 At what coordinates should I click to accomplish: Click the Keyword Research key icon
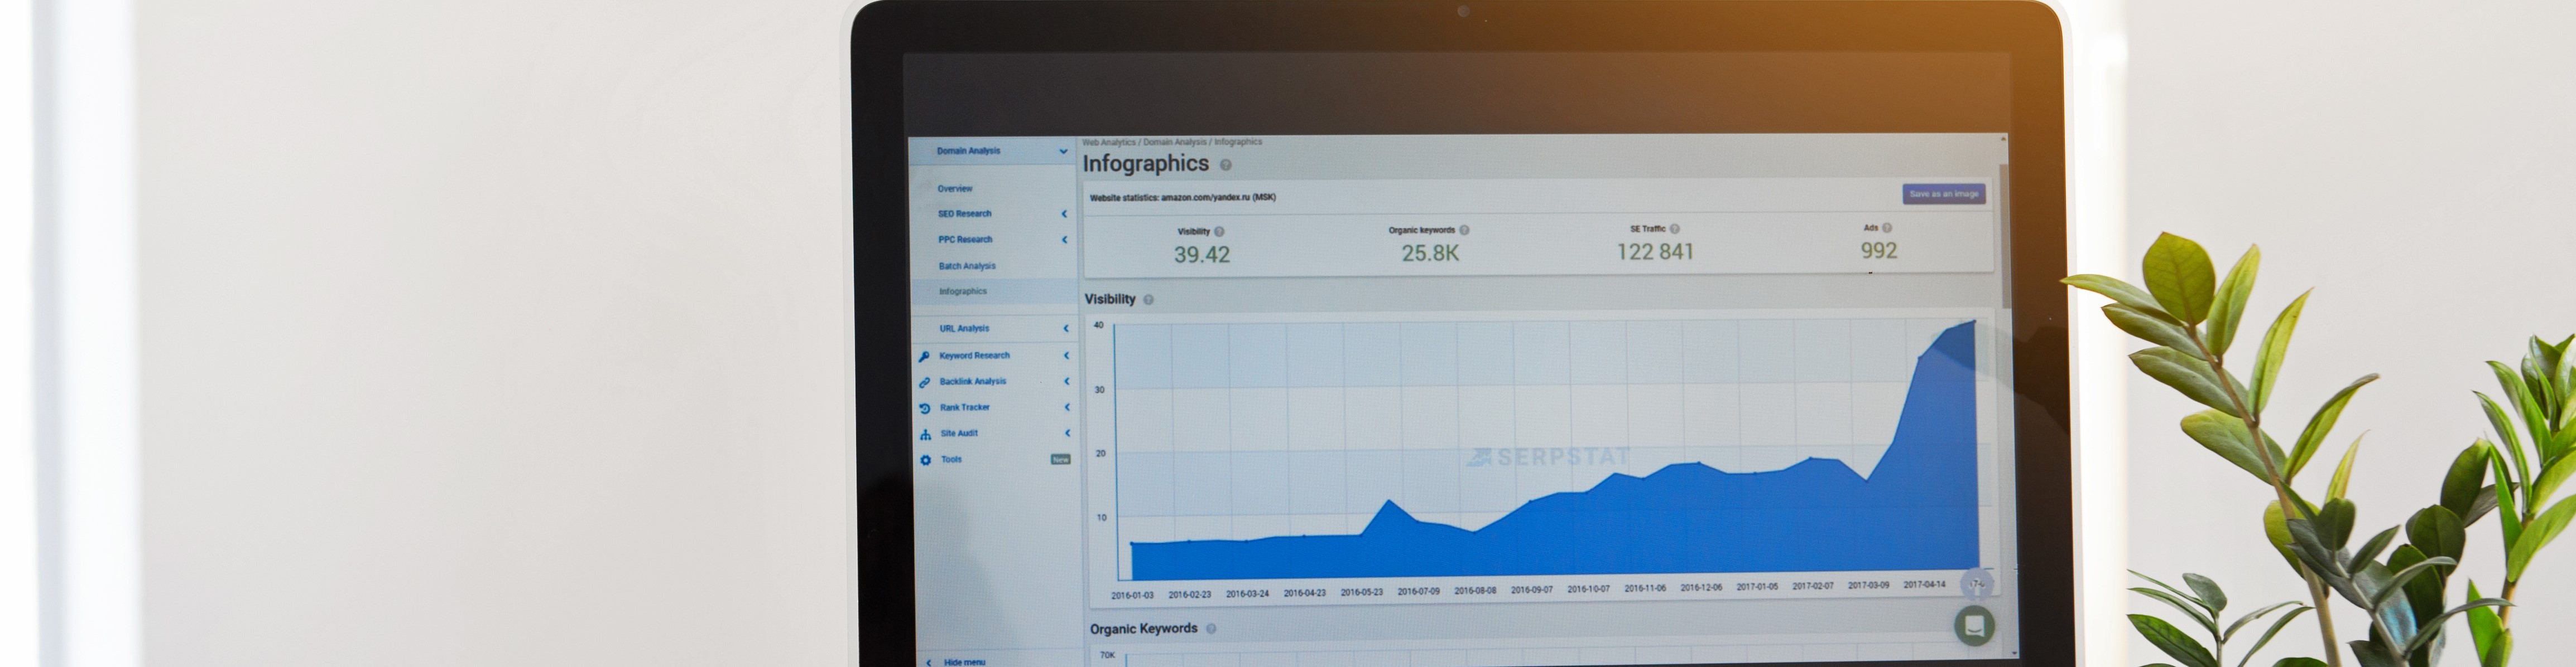(x=924, y=357)
